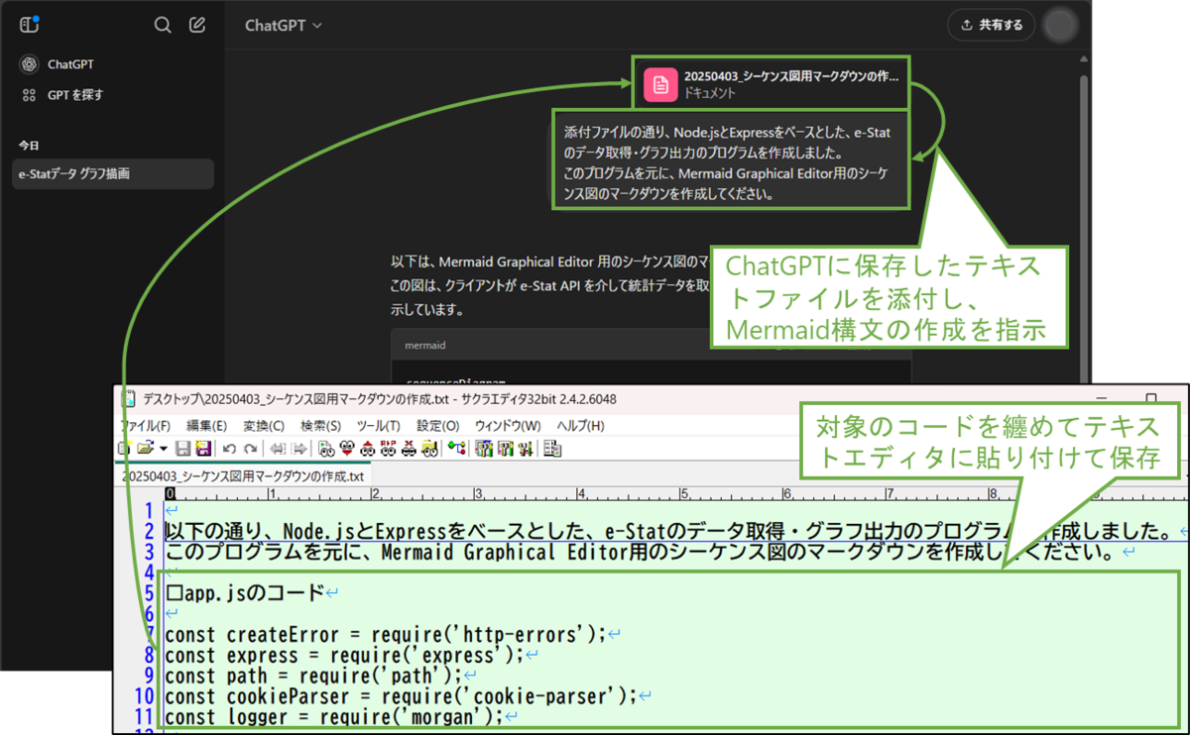Click the cookieParser require code line

click(x=401, y=696)
